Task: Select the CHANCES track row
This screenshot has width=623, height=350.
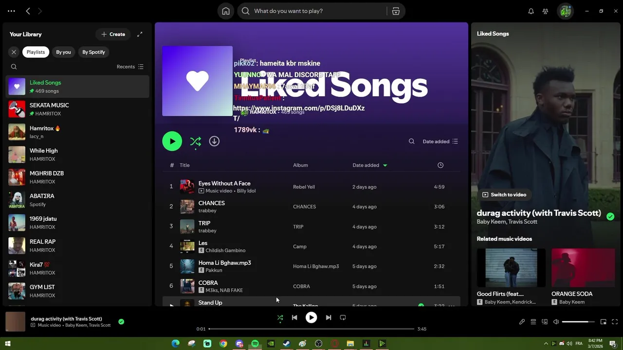Action: pyautogui.click(x=311, y=207)
